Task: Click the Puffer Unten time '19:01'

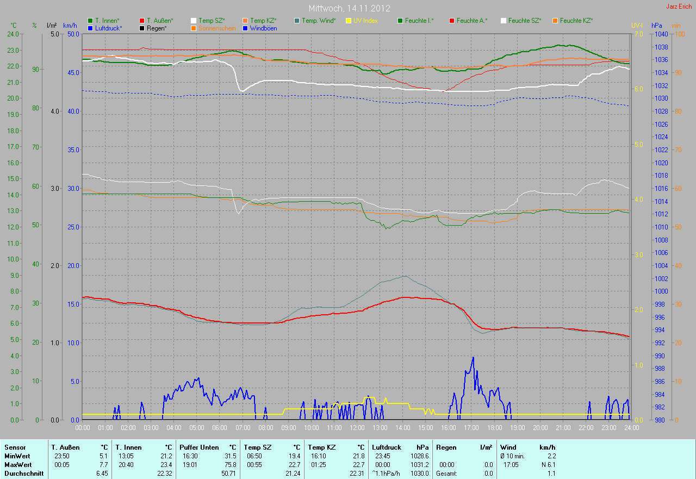Action: (190, 465)
